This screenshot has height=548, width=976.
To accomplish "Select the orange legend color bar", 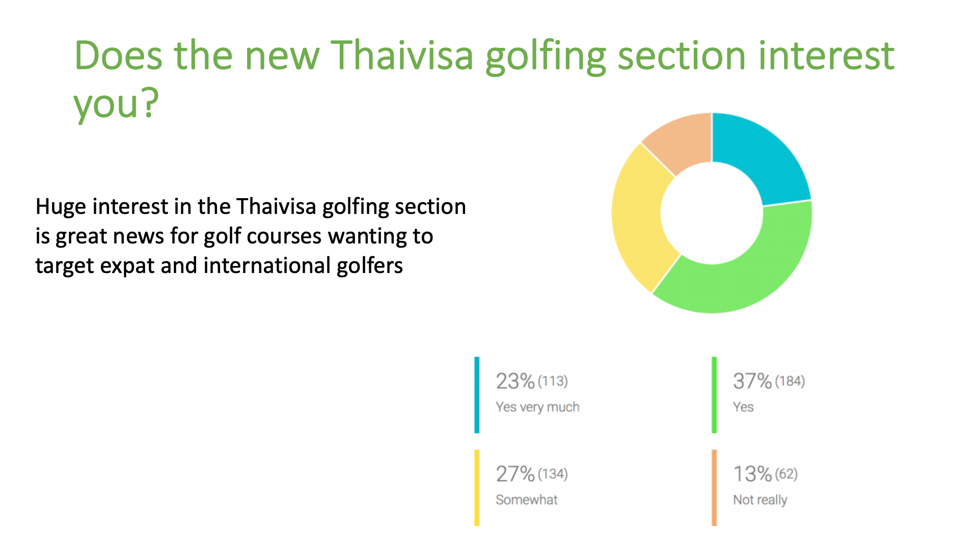I will pos(714,487).
